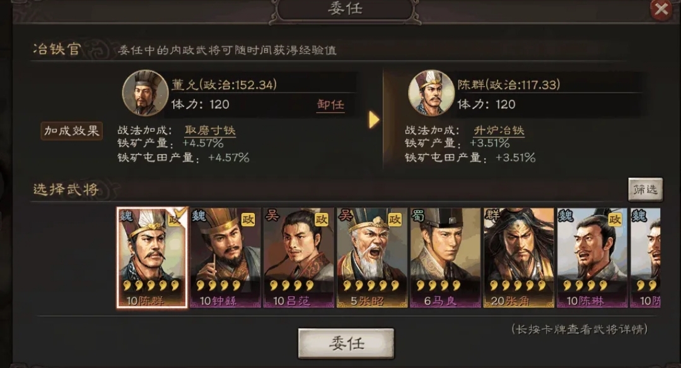Show the 加成效果 bonus details

pyautogui.click(x=72, y=130)
